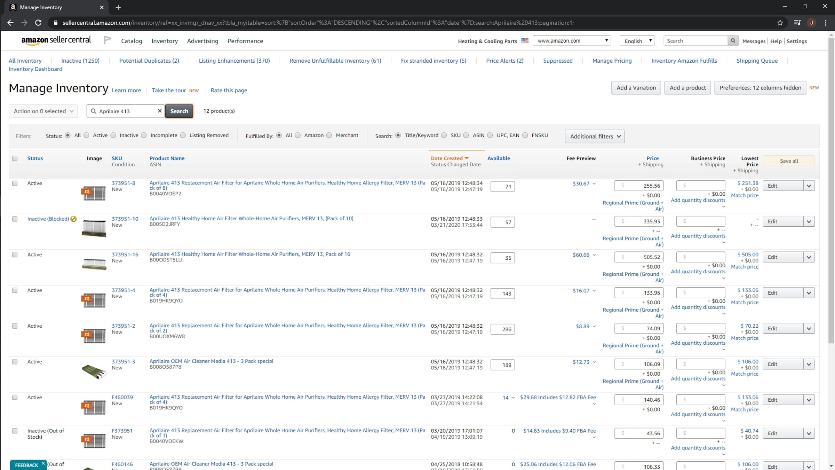
Task: Choose the SKU search type radio
Action: (444, 135)
